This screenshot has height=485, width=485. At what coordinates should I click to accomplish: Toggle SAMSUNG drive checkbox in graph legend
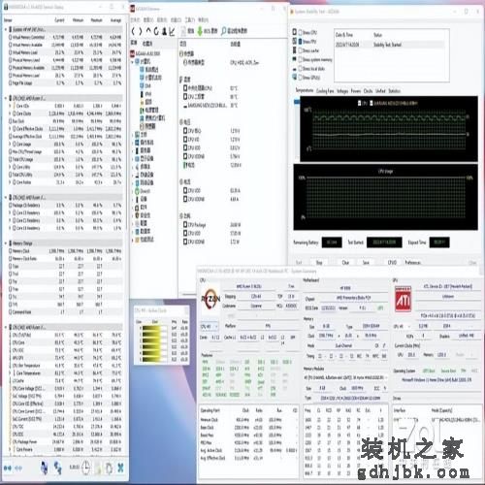(372, 103)
